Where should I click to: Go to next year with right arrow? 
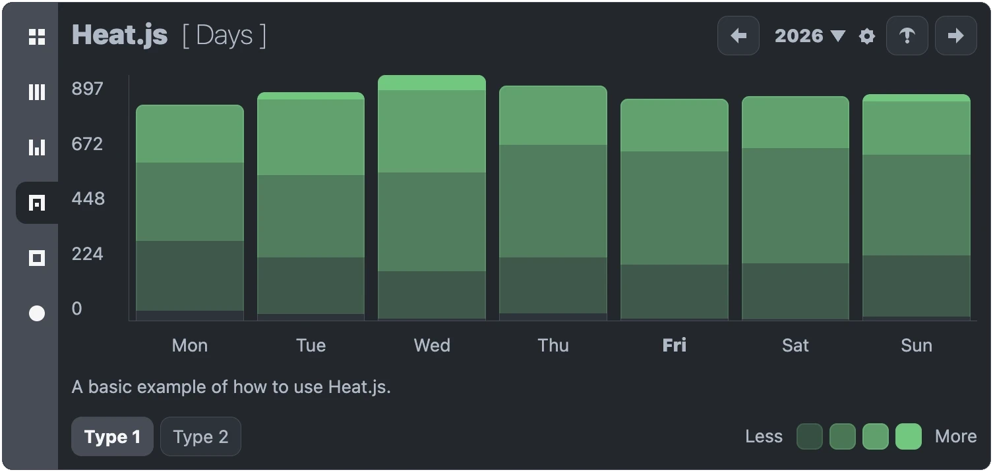pyautogui.click(x=955, y=36)
